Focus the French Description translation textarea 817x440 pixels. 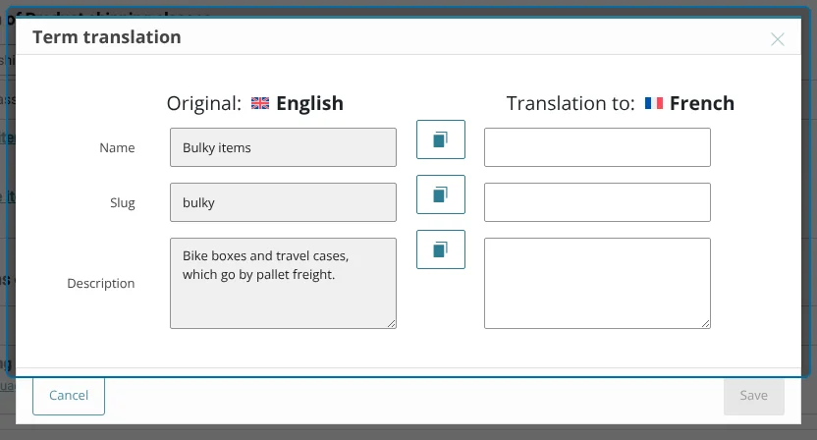pyautogui.click(x=597, y=284)
